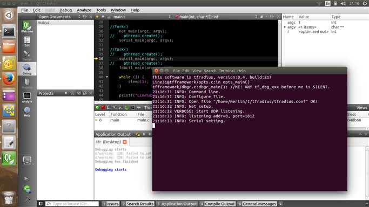The image size is (369, 207).
Task: Open the Issues output pane
Action: point(111,204)
